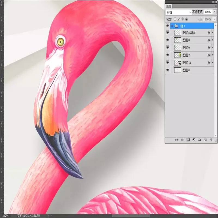Image resolution: width=218 pixels, height=218 pixels.
Task: Hide the 图层 0 layer
Action: (x=167, y=70)
